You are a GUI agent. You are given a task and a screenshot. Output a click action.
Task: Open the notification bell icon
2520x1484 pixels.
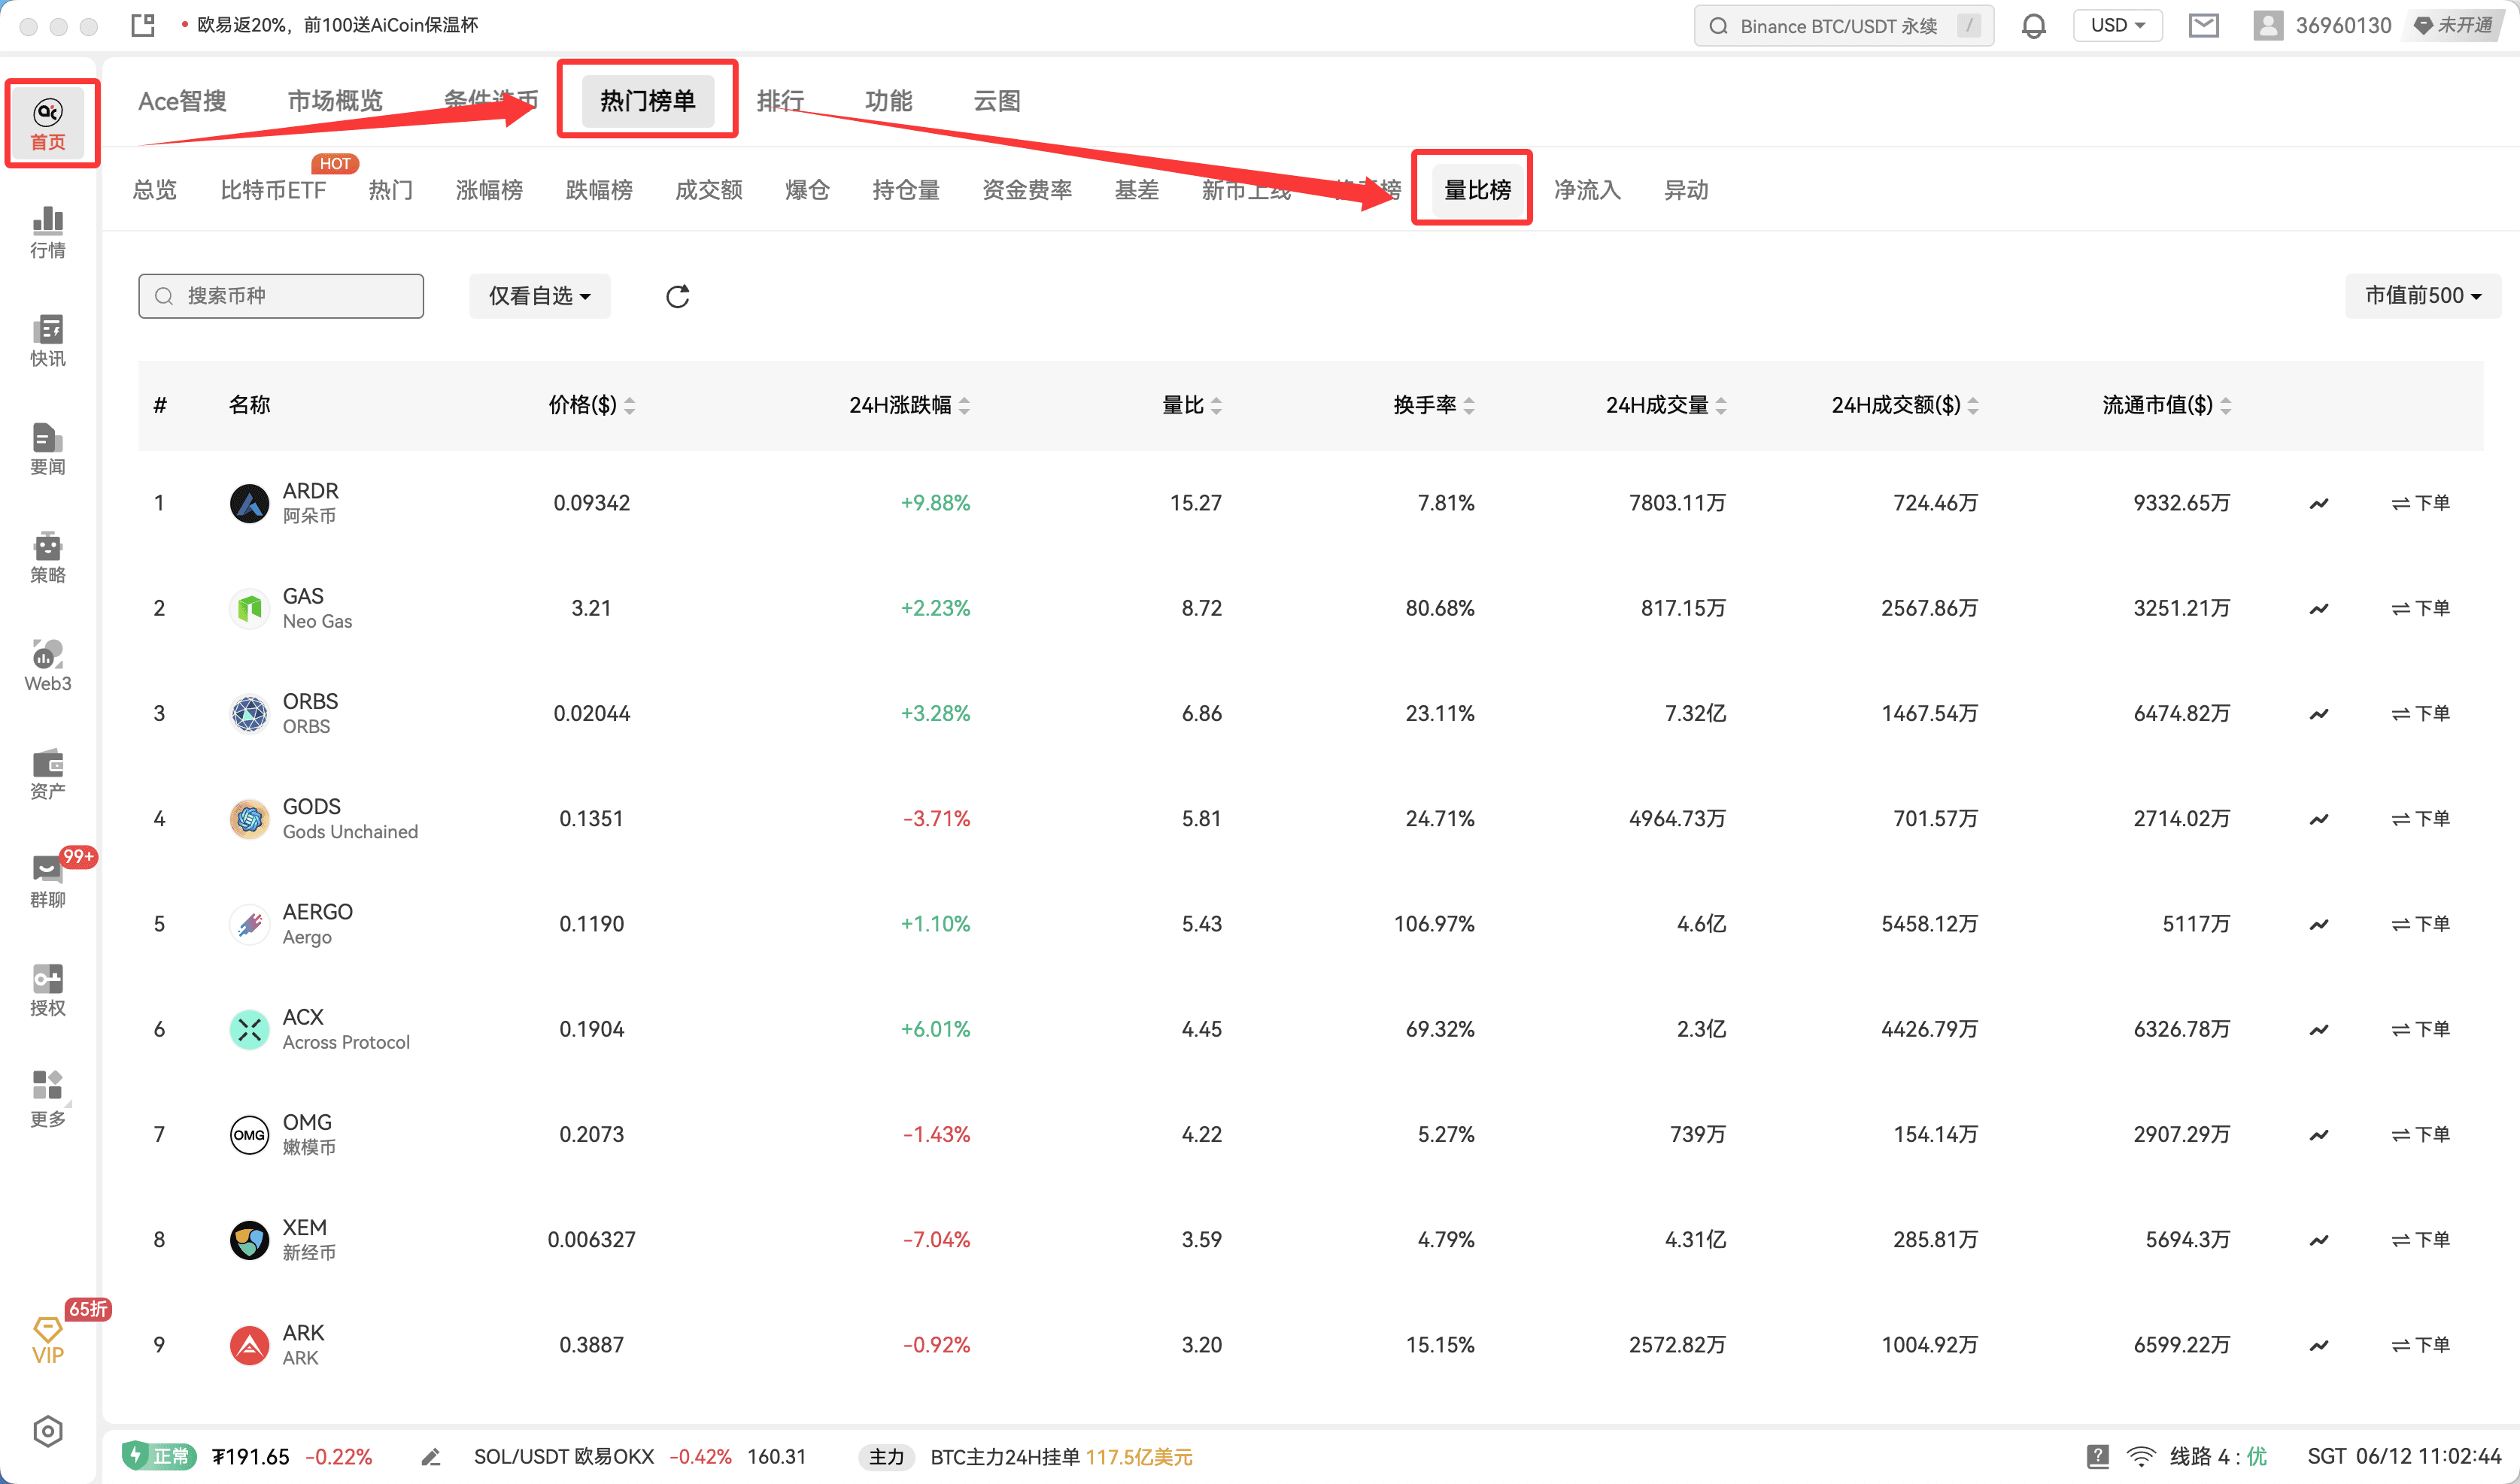pos(2033,25)
